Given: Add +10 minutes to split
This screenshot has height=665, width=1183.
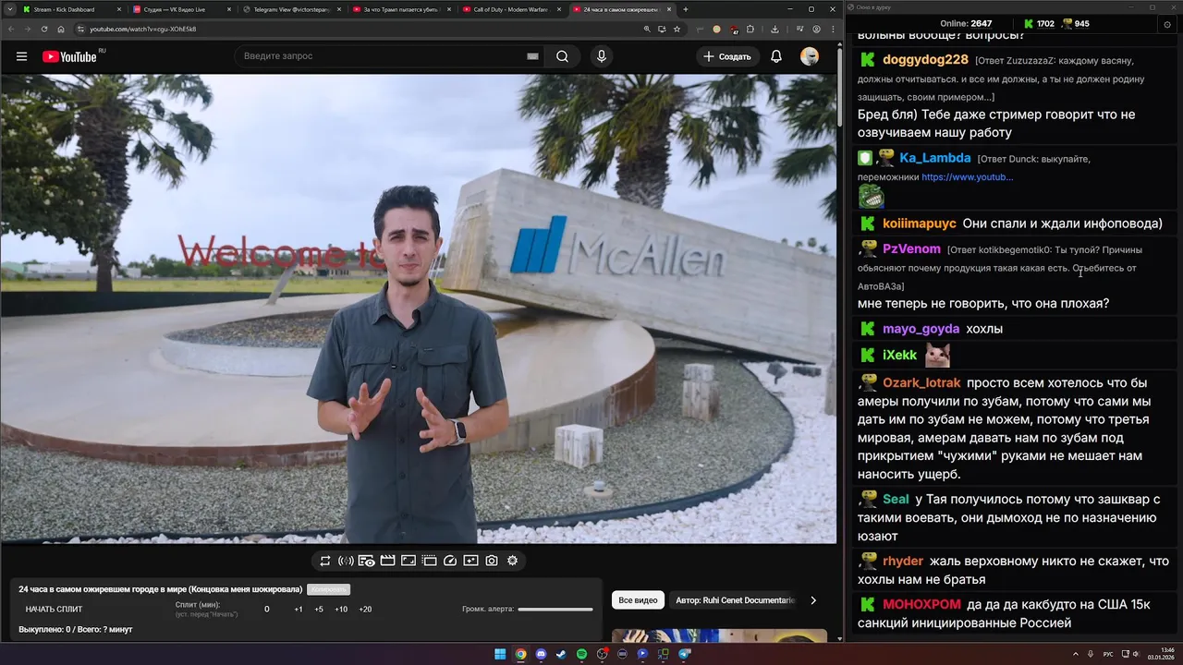Looking at the screenshot, I should tap(341, 609).
